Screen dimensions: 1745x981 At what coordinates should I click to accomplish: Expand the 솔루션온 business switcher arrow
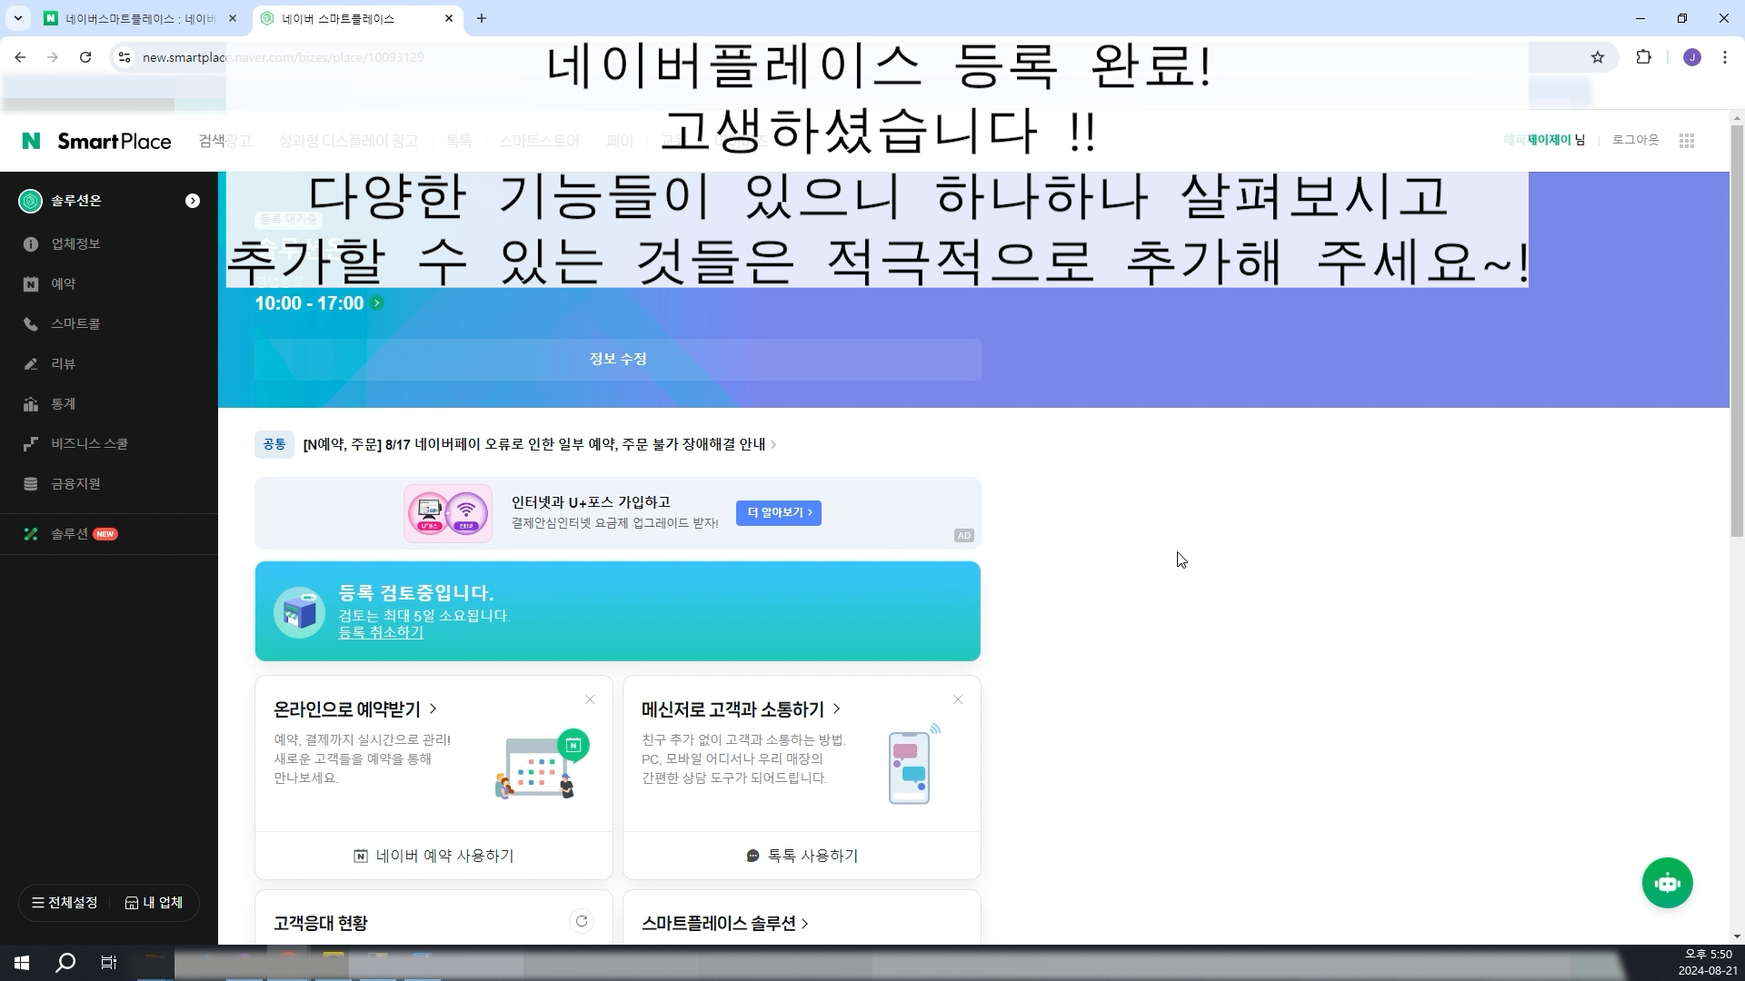pos(193,201)
